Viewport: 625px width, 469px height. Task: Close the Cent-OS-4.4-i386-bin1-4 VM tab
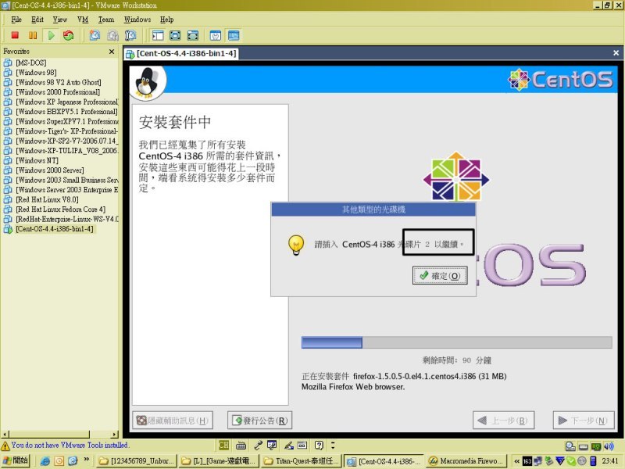(x=616, y=52)
